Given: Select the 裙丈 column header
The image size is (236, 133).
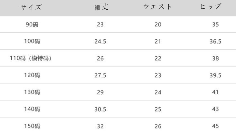Looking at the screenshot, I should click(101, 7).
